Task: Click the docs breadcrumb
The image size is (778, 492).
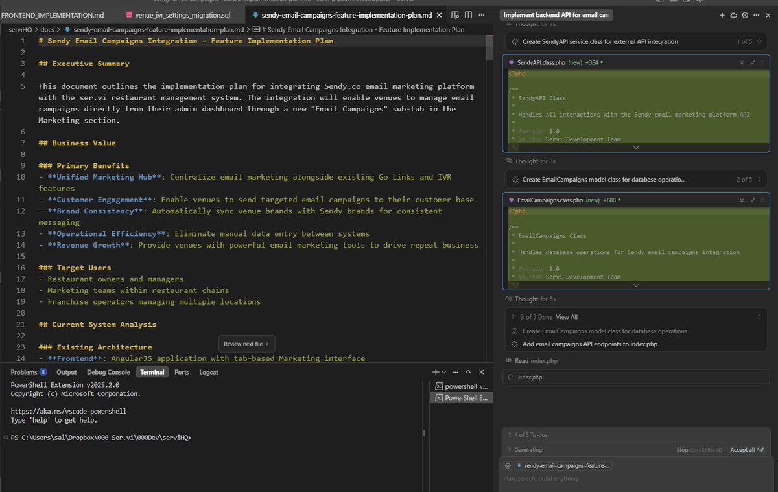Action: pos(47,29)
